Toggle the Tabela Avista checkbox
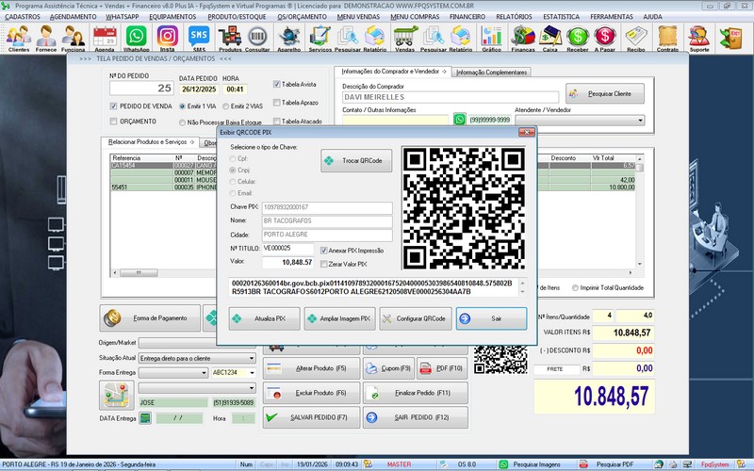The height and width of the screenshot is (471, 754). click(x=276, y=84)
